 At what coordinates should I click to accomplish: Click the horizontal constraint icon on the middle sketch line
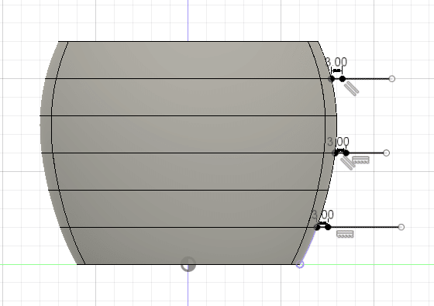coord(361,160)
